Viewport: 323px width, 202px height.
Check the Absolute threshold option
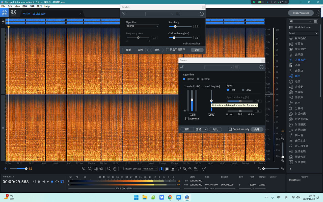tap(187, 119)
